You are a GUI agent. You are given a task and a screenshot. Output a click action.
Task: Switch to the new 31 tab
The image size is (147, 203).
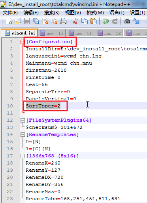tap(80, 33)
